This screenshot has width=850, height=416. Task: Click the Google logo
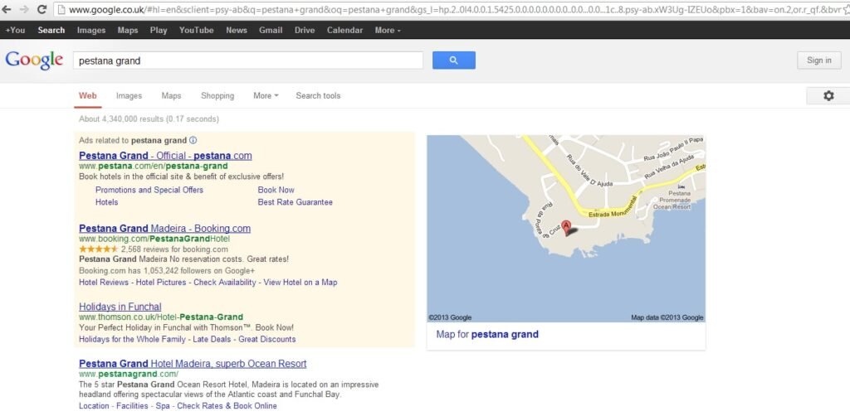pos(34,60)
